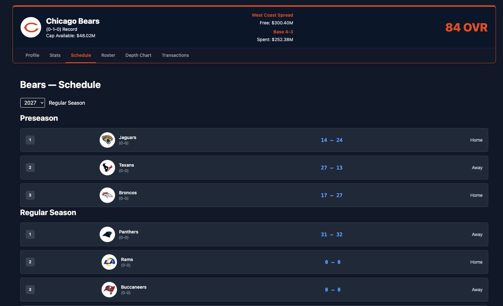The height and width of the screenshot is (306, 503).
Task: Open the Transactions tab
Action: tap(175, 55)
